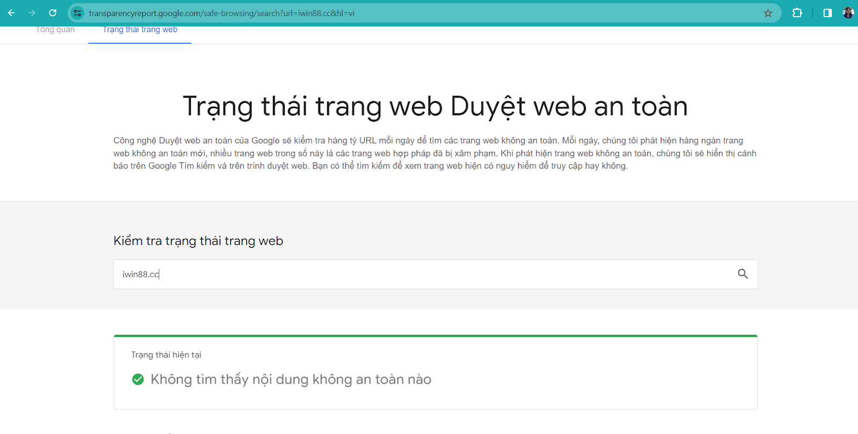Open site information icon in address bar
The image size is (858, 434).
click(78, 13)
